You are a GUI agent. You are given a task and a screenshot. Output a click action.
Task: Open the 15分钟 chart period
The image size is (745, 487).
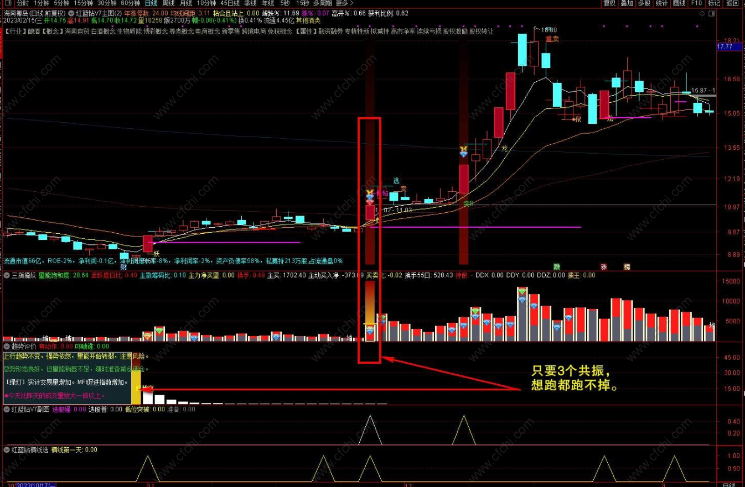tap(84, 3)
